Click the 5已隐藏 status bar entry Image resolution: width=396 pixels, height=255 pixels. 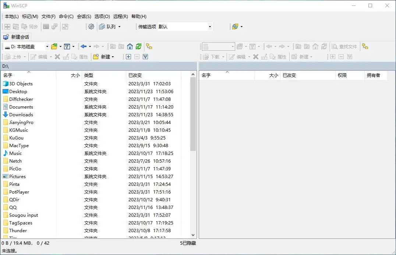click(188, 243)
